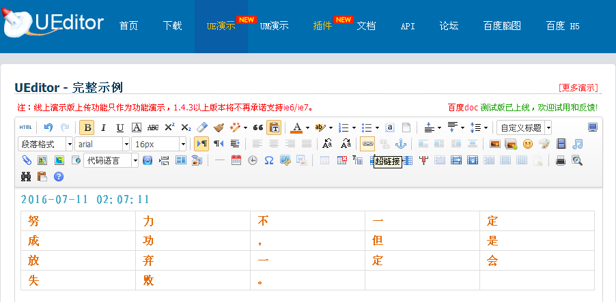Screen dimensions: 616x302
Task: Apply the orange font color swatch
Action: (x=296, y=127)
